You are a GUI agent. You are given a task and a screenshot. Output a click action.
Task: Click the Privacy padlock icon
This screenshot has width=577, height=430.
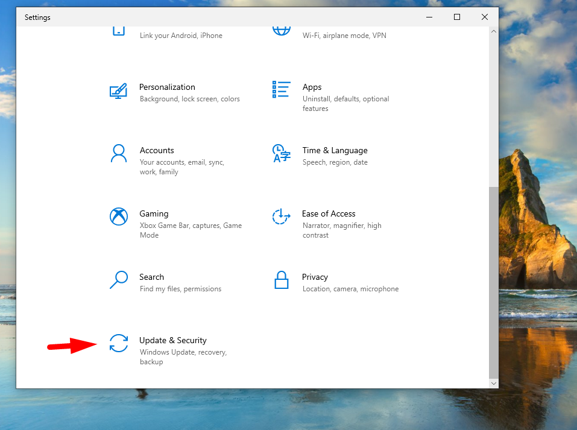[x=281, y=280]
